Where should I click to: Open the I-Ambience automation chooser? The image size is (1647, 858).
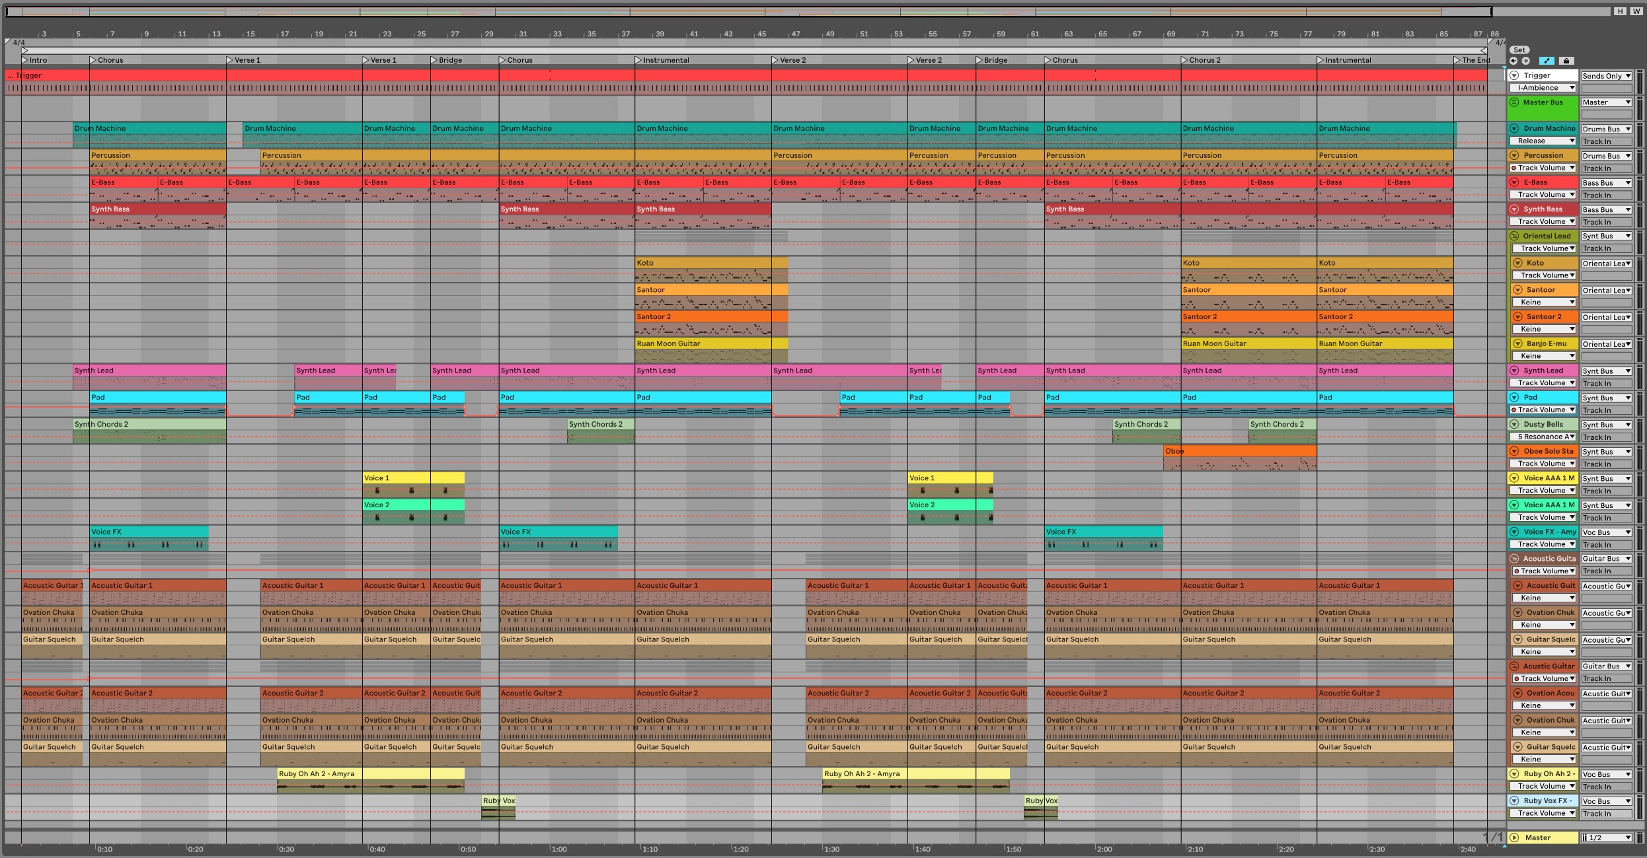point(1543,88)
